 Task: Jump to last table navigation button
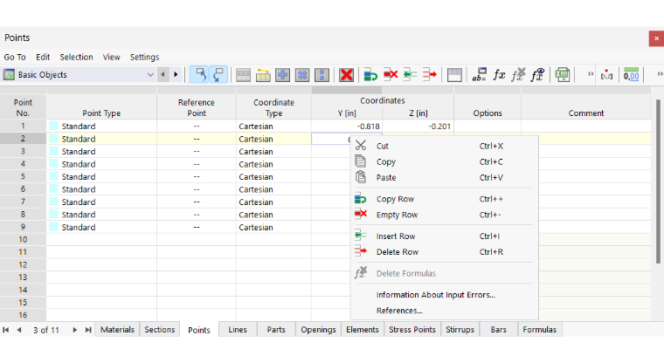[x=88, y=330]
